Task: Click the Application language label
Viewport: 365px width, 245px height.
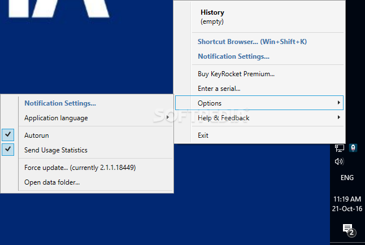Action: tap(56, 118)
